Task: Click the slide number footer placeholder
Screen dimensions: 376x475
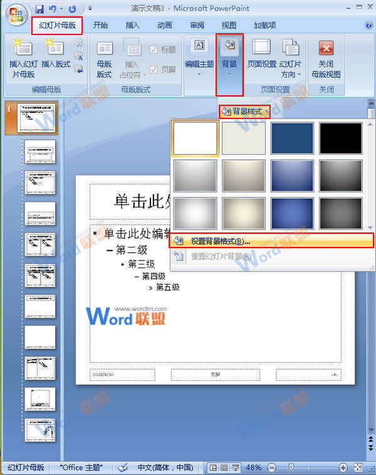Action: [x=308, y=375]
